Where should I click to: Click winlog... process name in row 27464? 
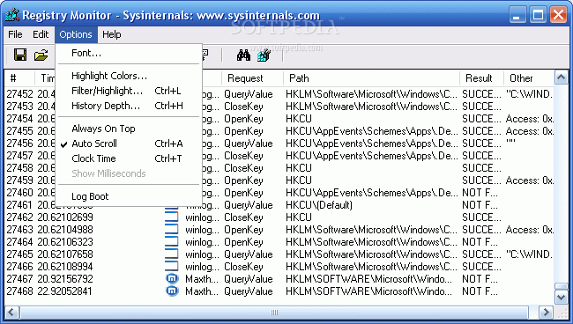202,242
